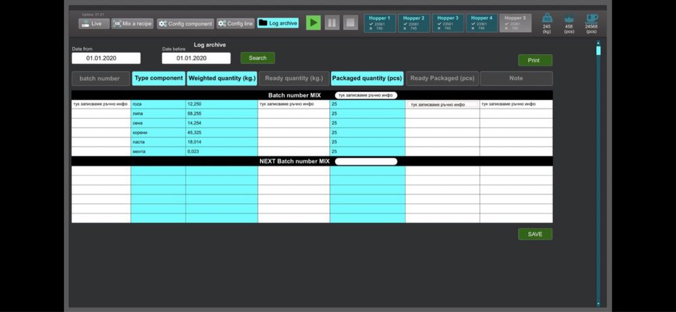The width and height of the screenshot is (676, 312).
Task: Select the 'roza' component cell
Action: [158, 104]
